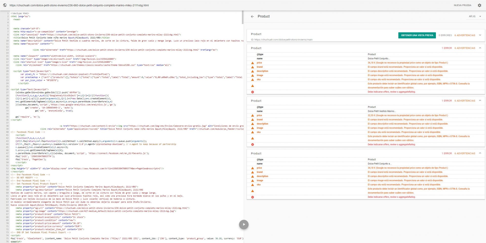Select the description row in first Product card
486x243 pixels.
click(262, 71)
